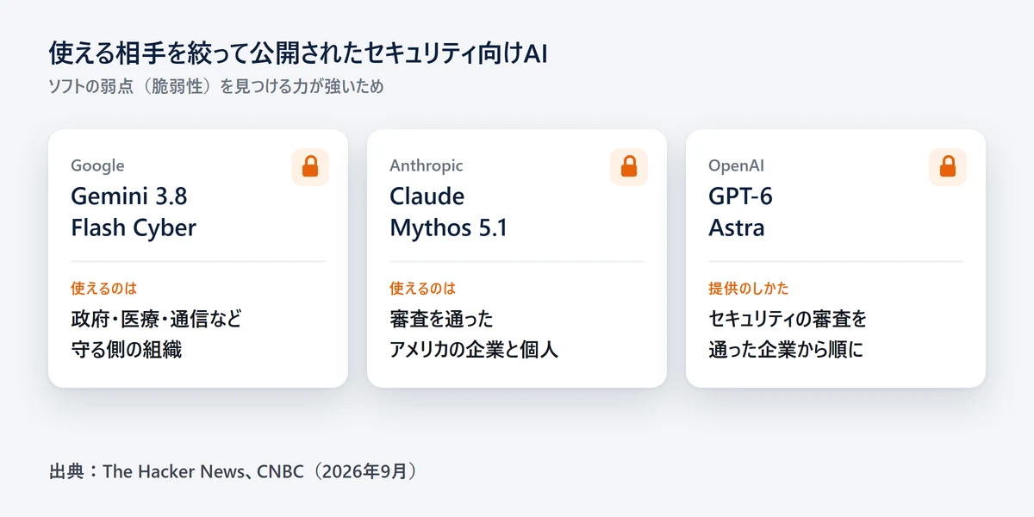Click the lock icon on the Anthropic card
1034x517 pixels.
(x=629, y=167)
